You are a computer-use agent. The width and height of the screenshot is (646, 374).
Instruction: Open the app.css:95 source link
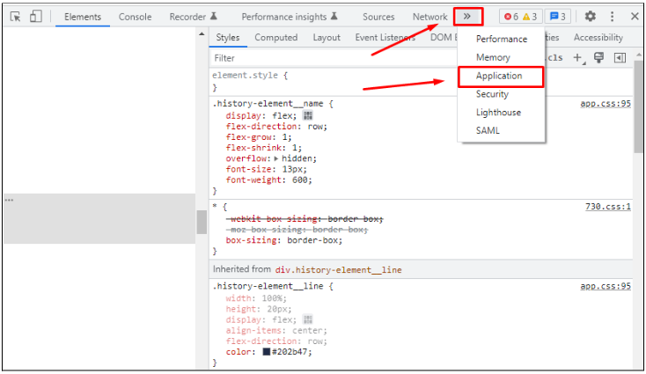pyautogui.click(x=606, y=104)
